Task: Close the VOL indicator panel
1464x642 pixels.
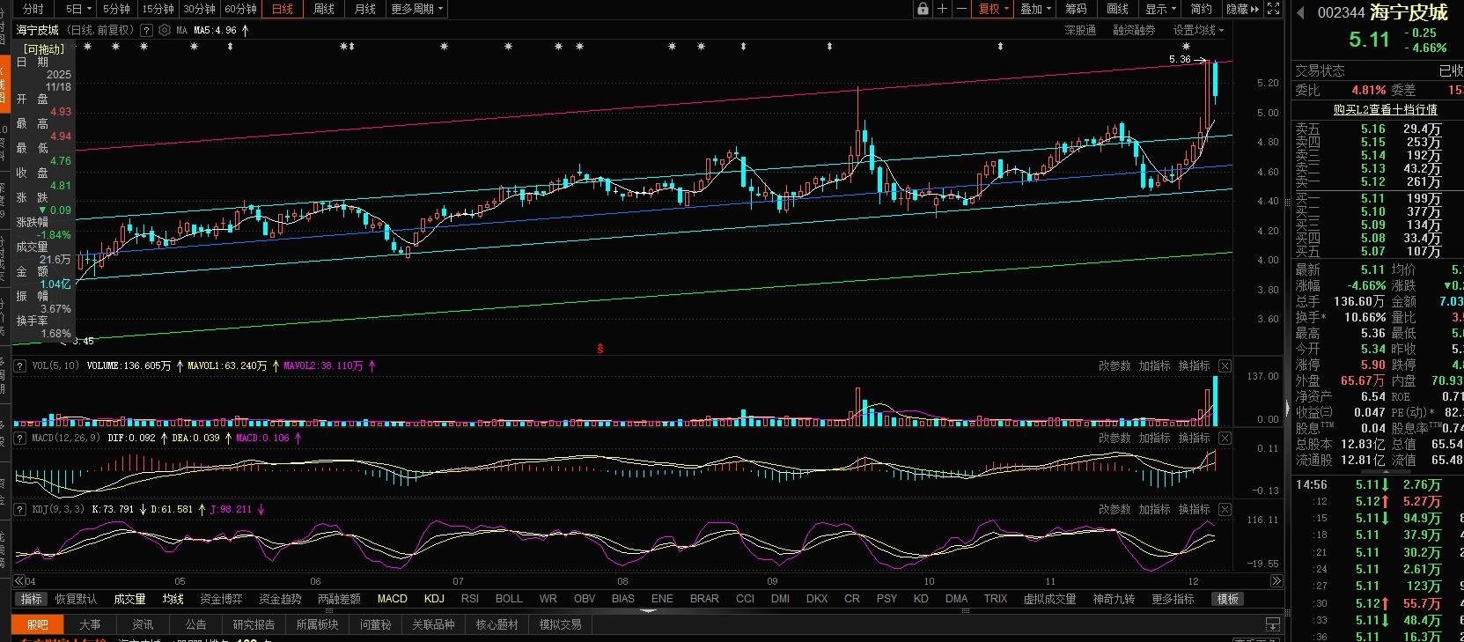Action: tap(1225, 365)
